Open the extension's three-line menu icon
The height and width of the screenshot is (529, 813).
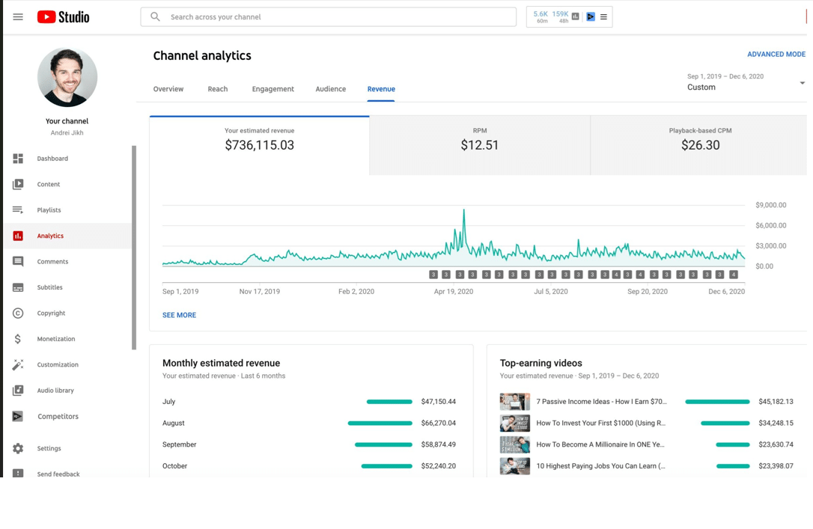(x=603, y=16)
